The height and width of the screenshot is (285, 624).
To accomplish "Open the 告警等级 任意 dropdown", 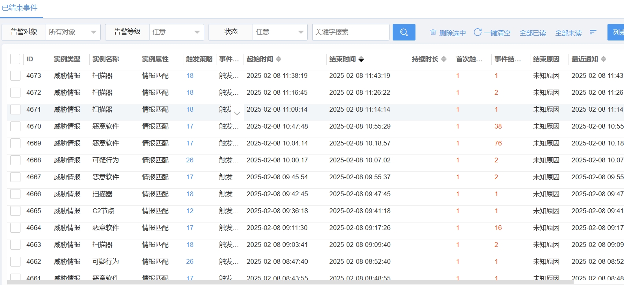I will pos(177,32).
